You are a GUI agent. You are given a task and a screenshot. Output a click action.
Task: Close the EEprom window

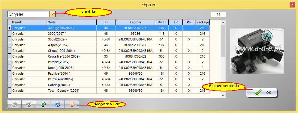click(292, 5)
